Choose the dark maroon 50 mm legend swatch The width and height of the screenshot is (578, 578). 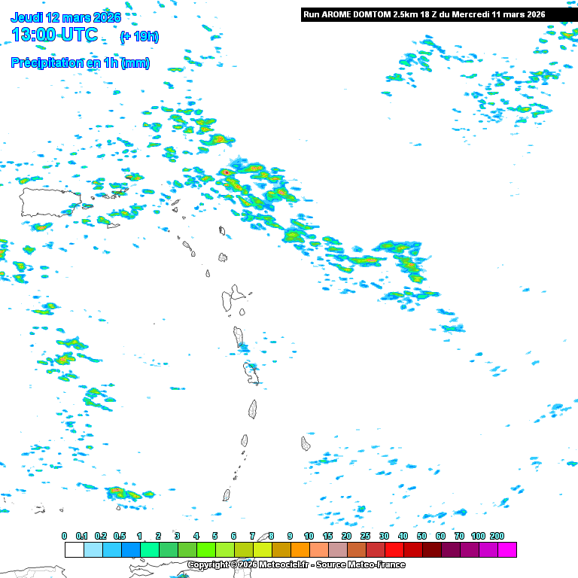pos(412,550)
